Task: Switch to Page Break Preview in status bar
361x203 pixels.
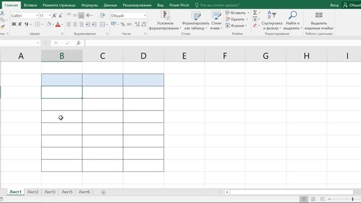Action: pyautogui.click(x=322, y=199)
